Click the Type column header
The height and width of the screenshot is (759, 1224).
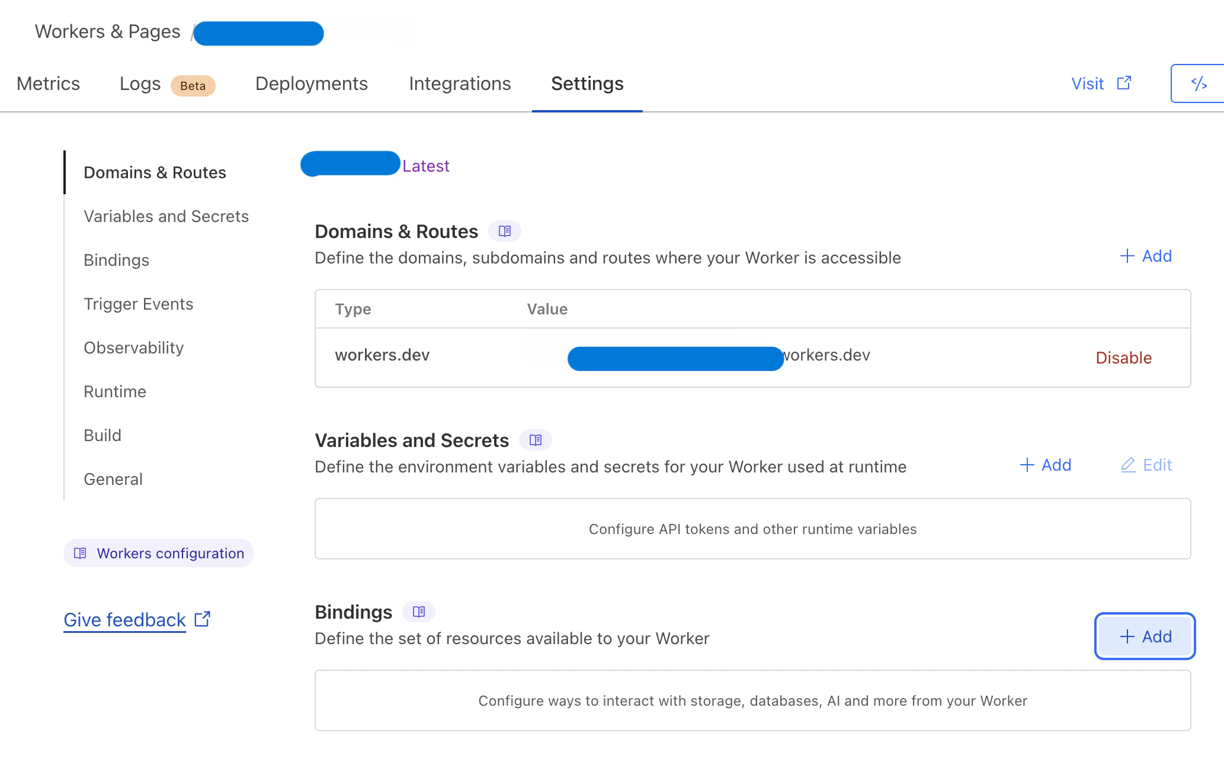pos(353,309)
